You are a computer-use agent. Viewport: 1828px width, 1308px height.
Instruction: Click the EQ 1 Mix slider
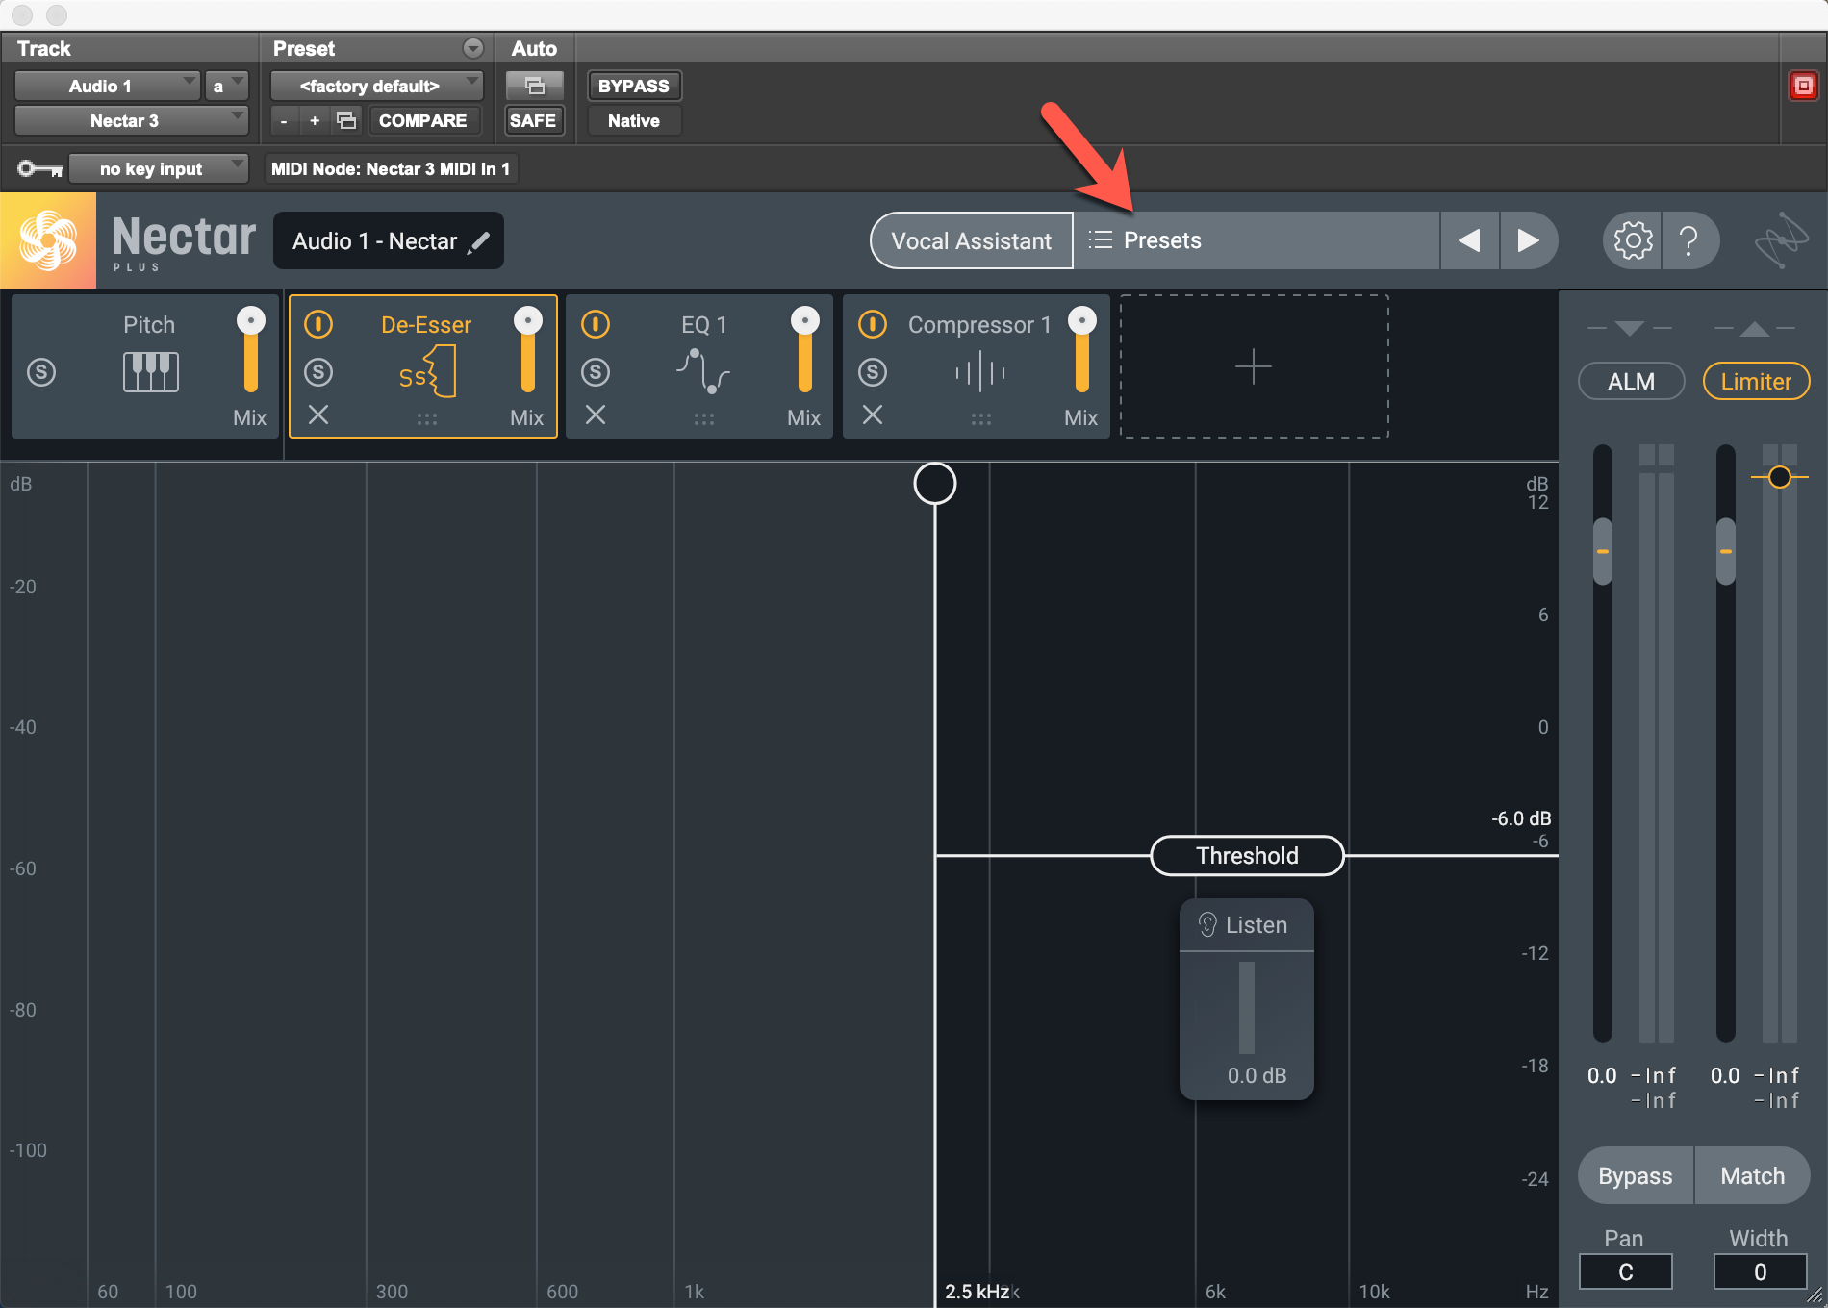805,350
